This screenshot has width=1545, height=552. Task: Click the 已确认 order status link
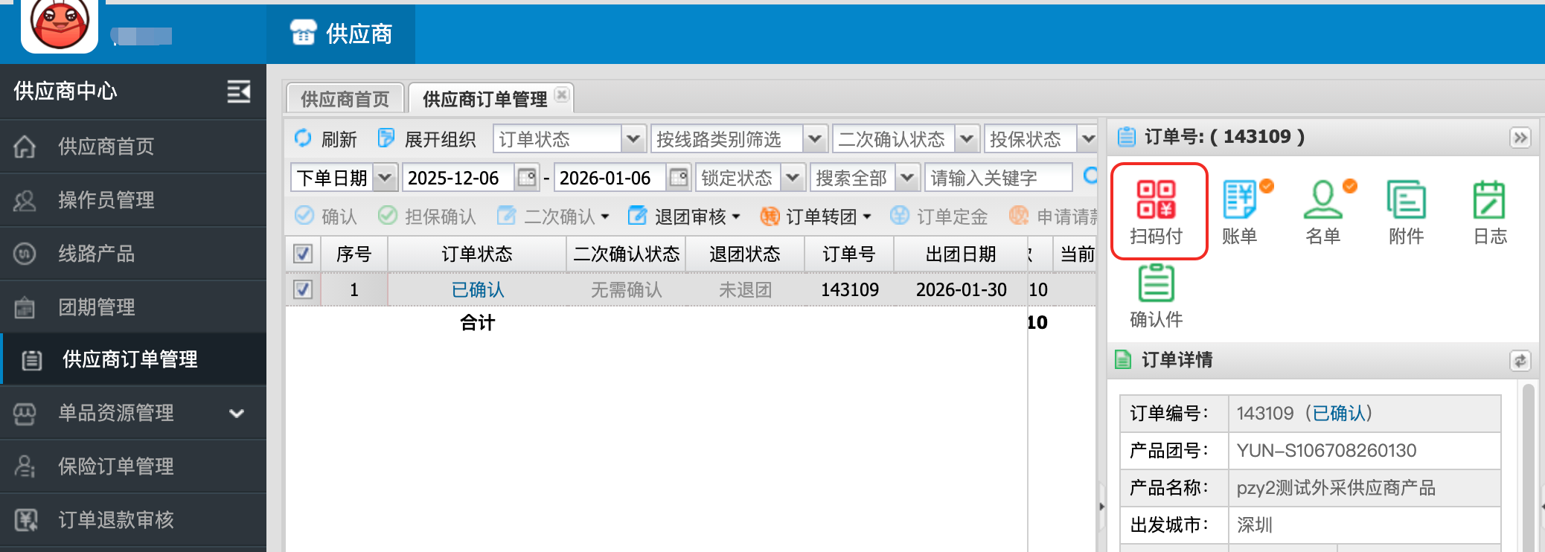pos(478,289)
